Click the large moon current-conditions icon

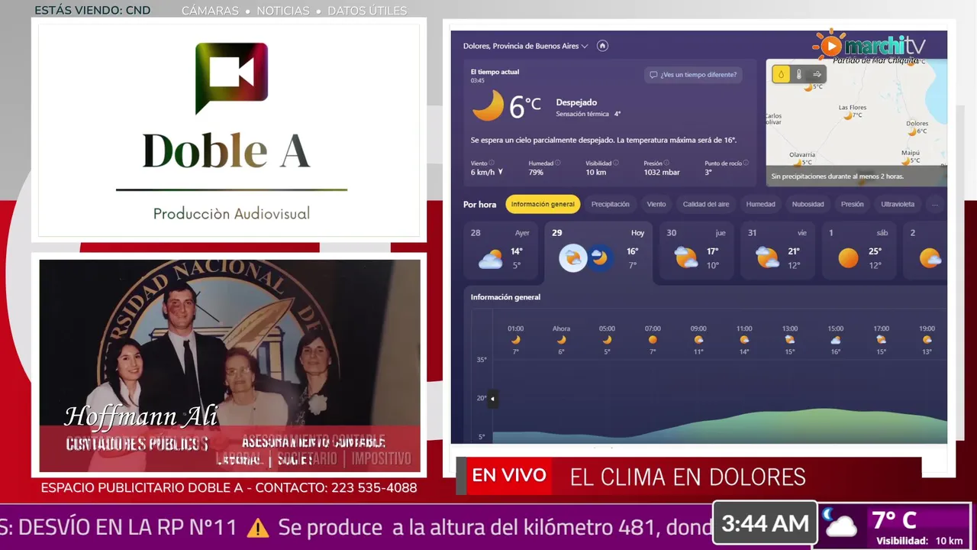pyautogui.click(x=488, y=106)
